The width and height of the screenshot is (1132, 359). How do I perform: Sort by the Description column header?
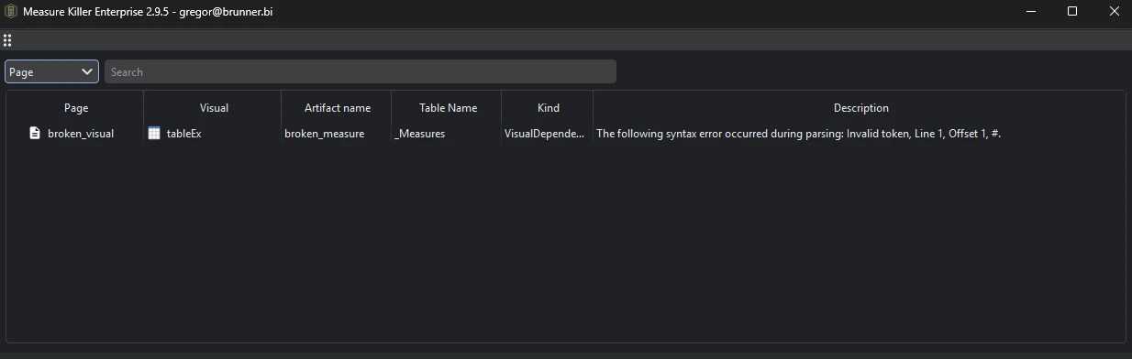pyautogui.click(x=860, y=107)
